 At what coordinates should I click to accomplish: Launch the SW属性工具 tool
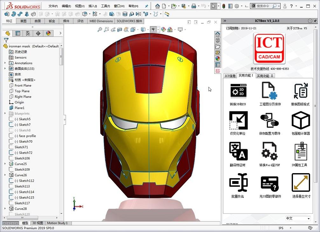[300, 154]
